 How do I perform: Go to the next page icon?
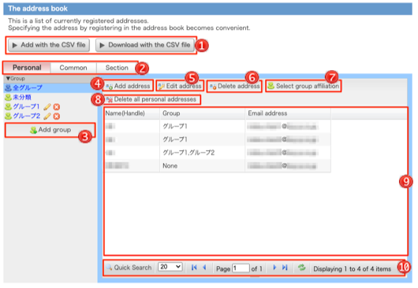click(x=274, y=268)
